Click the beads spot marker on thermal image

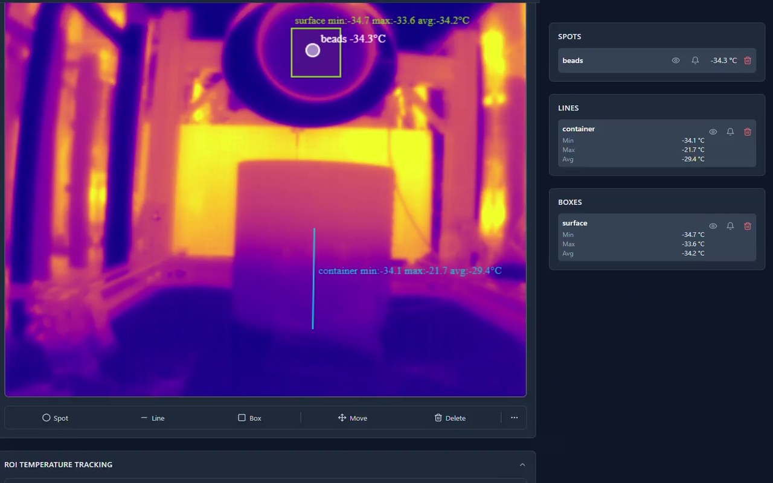[312, 51]
